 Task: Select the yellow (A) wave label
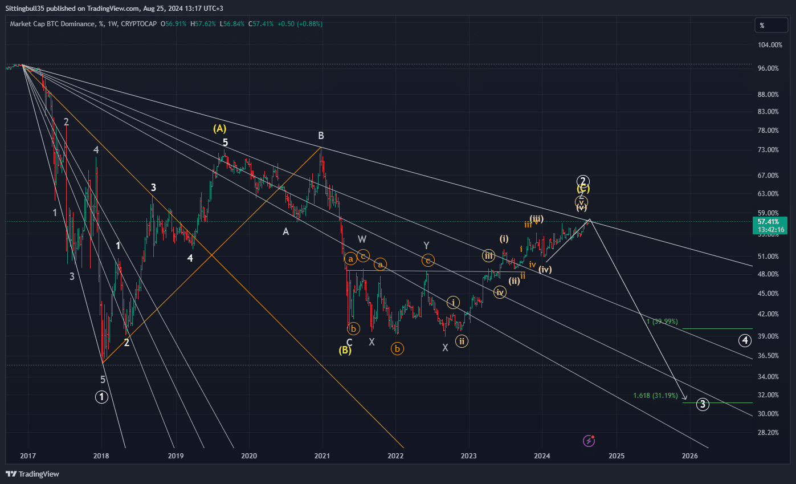point(219,128)
